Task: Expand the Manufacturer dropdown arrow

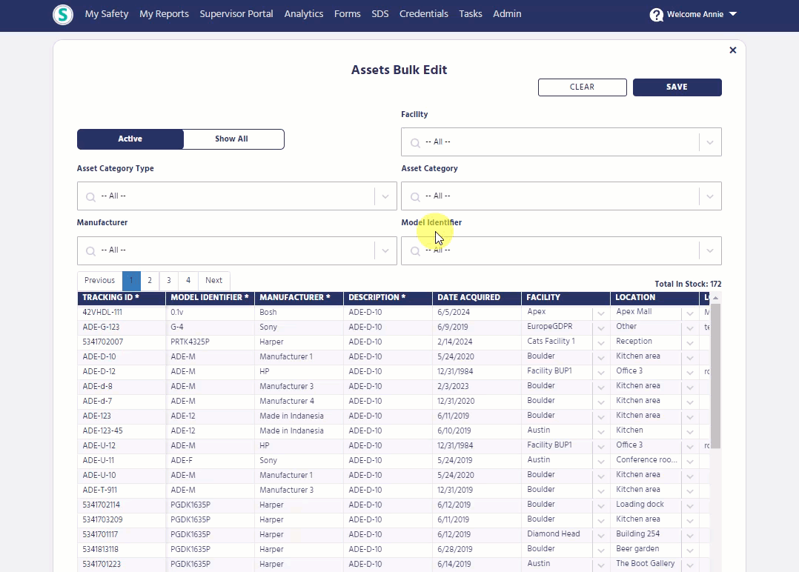Action: coord(385,250)
